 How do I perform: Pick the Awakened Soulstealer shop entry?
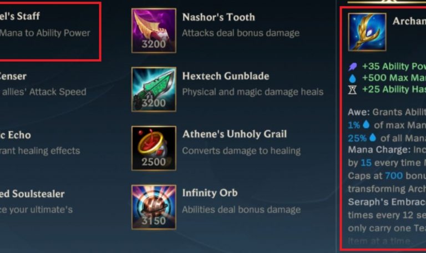click(x=37, y=201)
